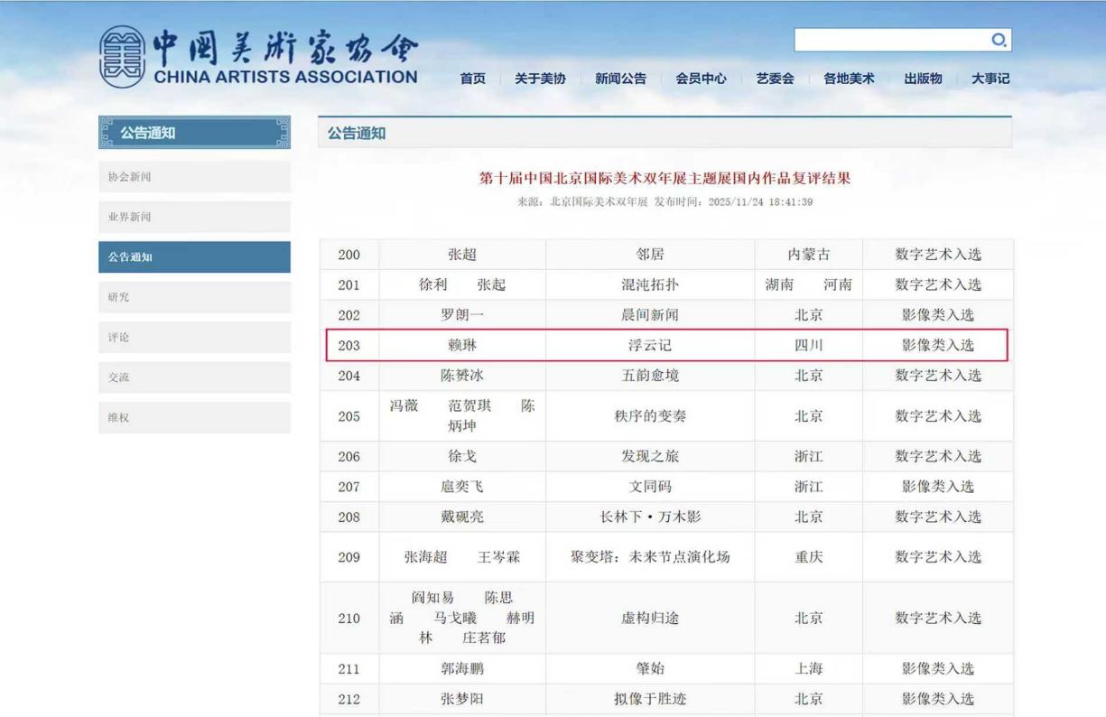This screenshot has width=1106, height=717.
Task: Open the 维权 sidebar section
Action: tap(194, 418)
